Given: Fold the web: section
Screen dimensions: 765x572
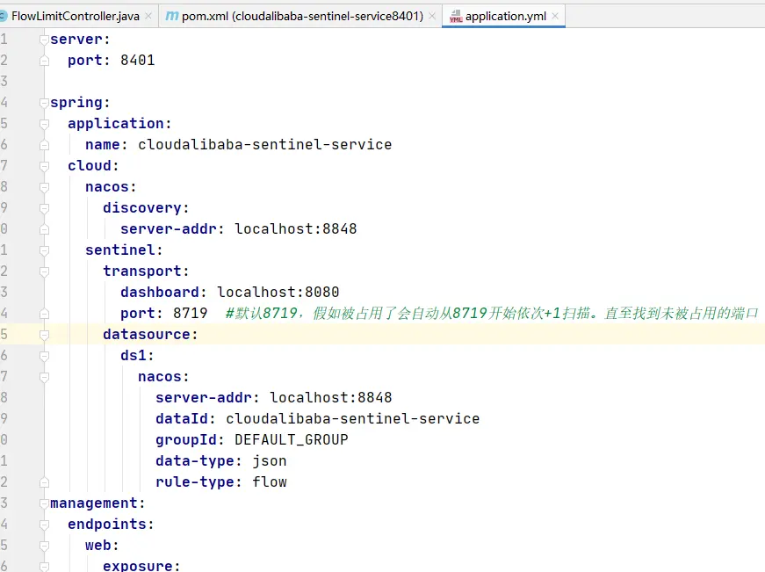Looking at the screenshot, I should tap(45, 546).
